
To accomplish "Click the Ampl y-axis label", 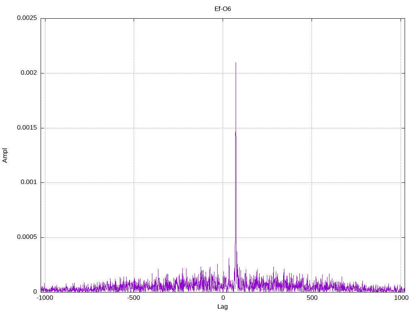I will coord(5,156).
